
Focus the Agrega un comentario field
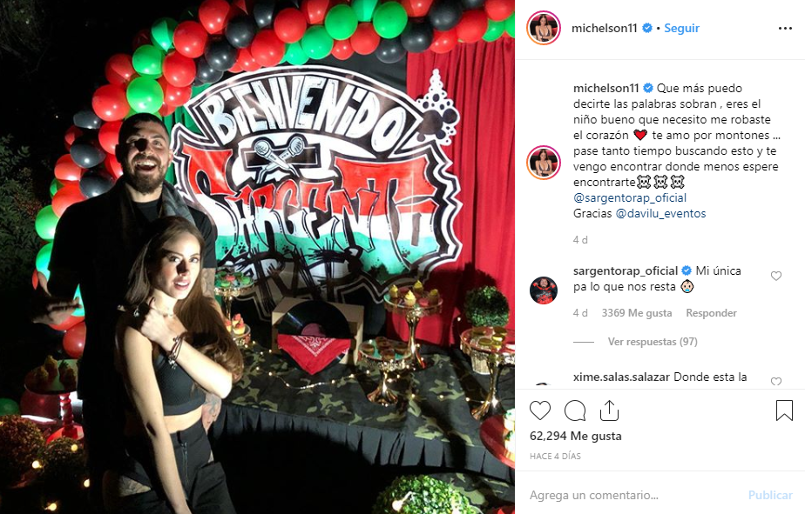[634, 495]
